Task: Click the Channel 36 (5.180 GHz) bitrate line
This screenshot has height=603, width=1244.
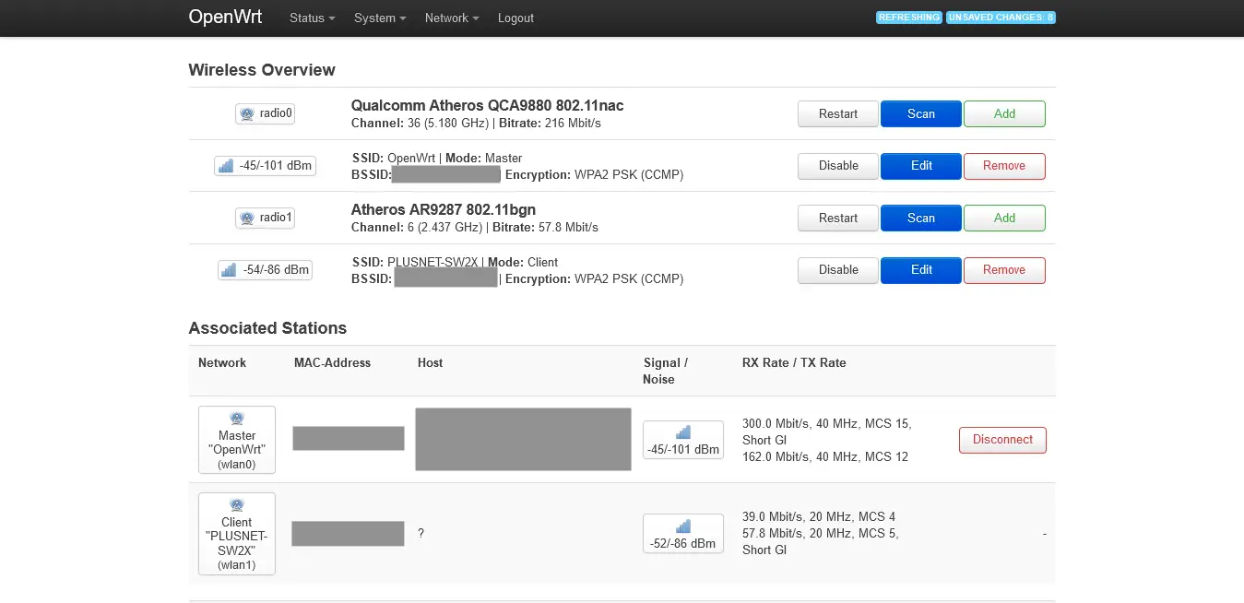Action: pyautogui.click(x=477, y=124)
